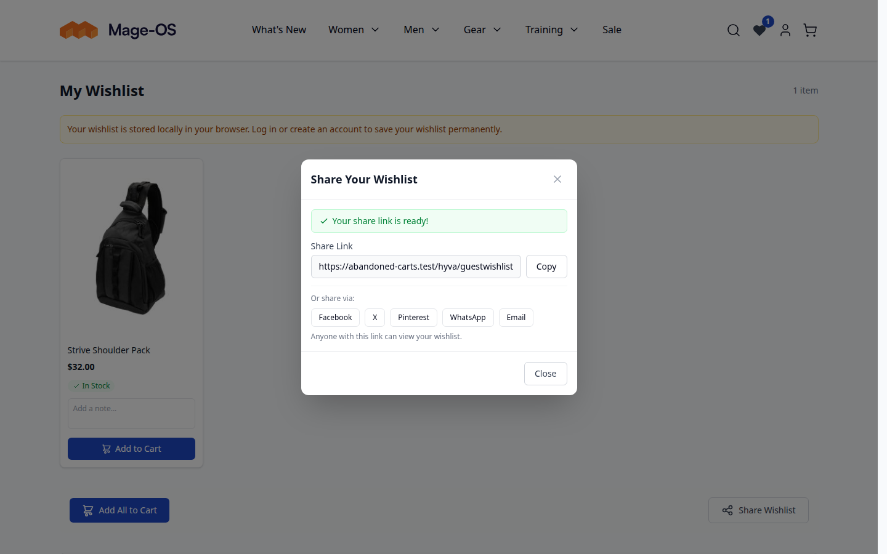Viewport: 887px width, 554px height.
Task: Expand the Training menu
Action: tap(551, 30)
